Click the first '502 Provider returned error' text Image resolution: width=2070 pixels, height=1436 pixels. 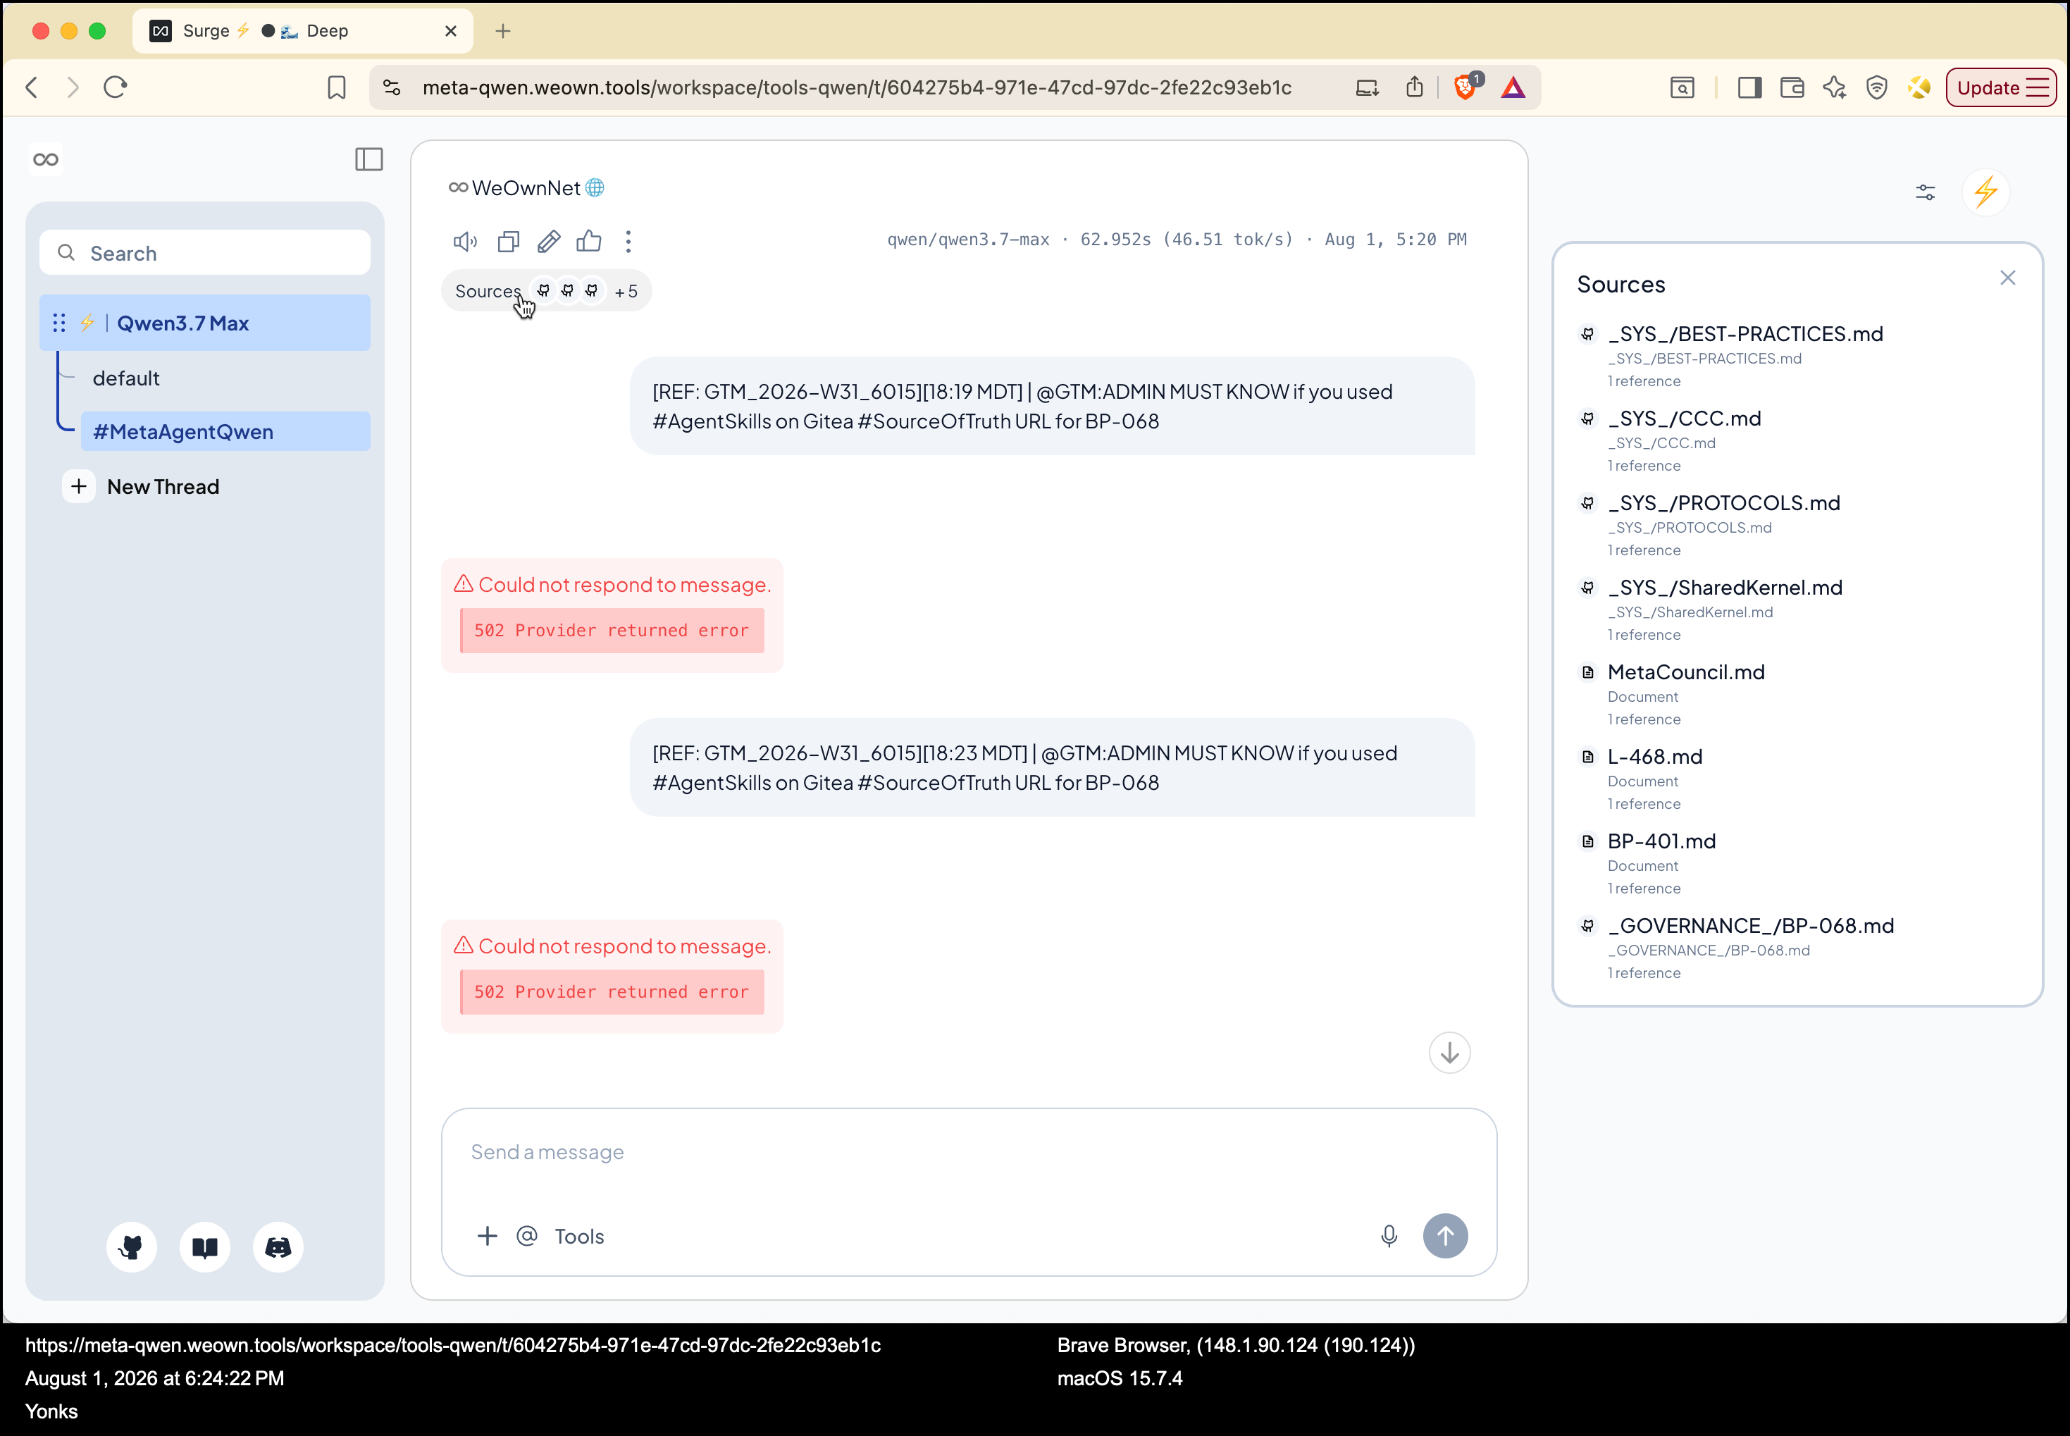tap(612, 631)
